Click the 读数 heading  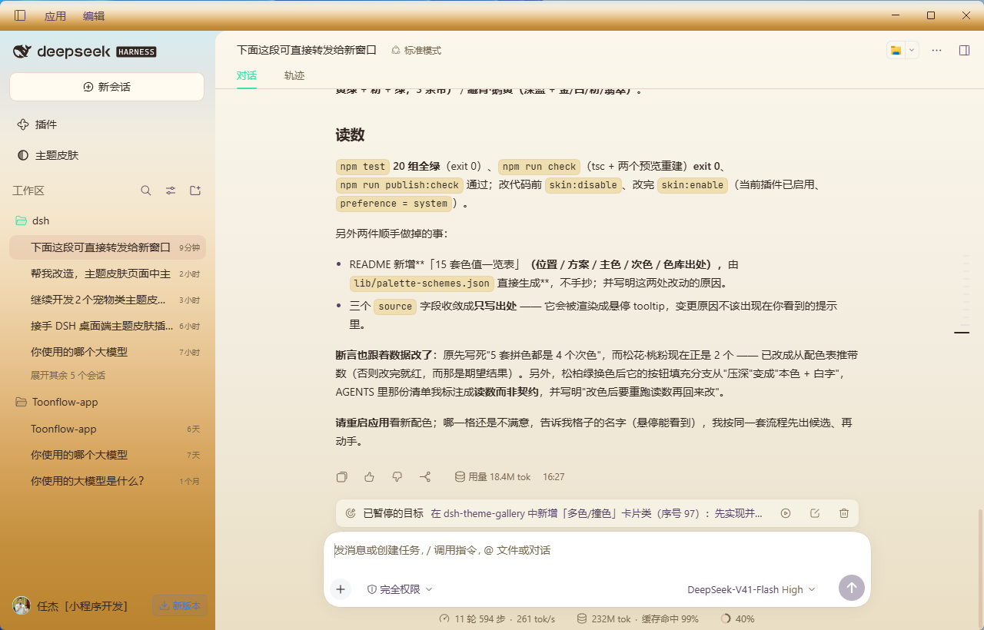pos(350,135)
